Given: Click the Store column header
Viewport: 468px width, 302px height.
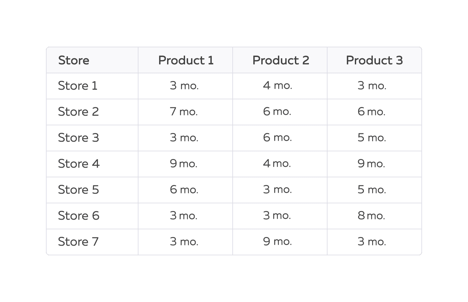Looking at the screenshot, I should point(74,60).
